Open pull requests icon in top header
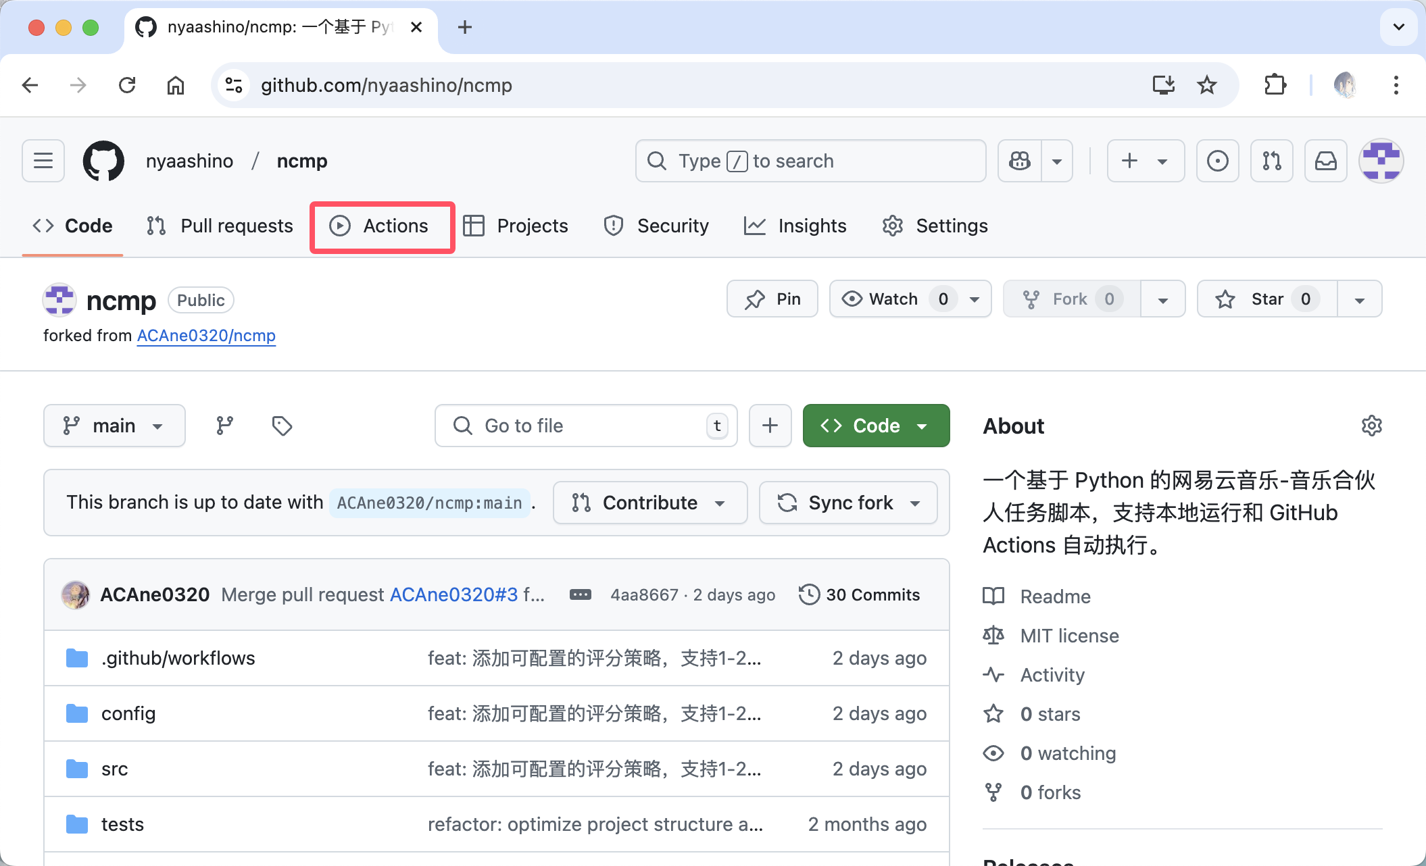 1272,161
